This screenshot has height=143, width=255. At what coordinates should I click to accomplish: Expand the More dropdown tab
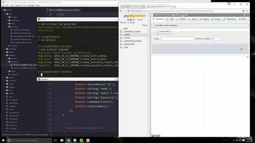click(x=243, y=19)
